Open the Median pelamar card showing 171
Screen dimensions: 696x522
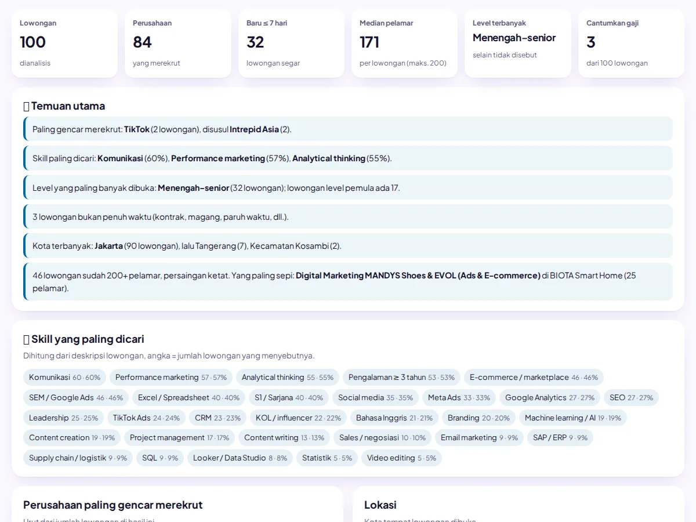coord(404,43)
